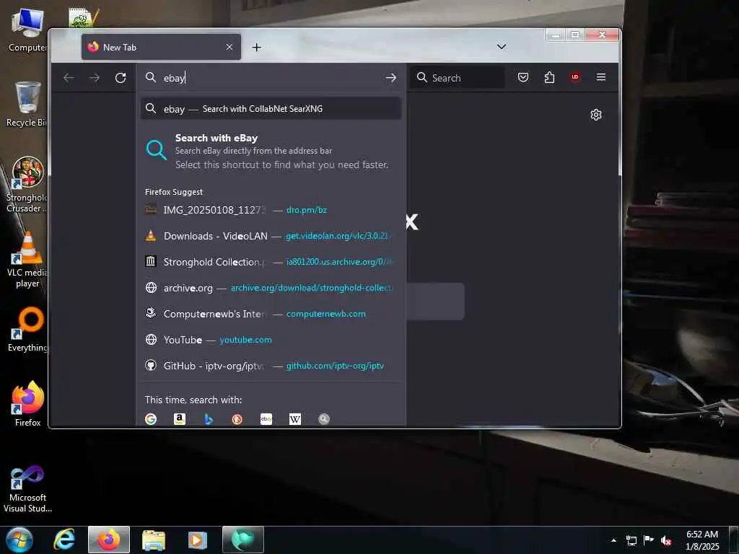Click Firefox taskbar button
The image size is (739, 554).
[x=109, y=540]
